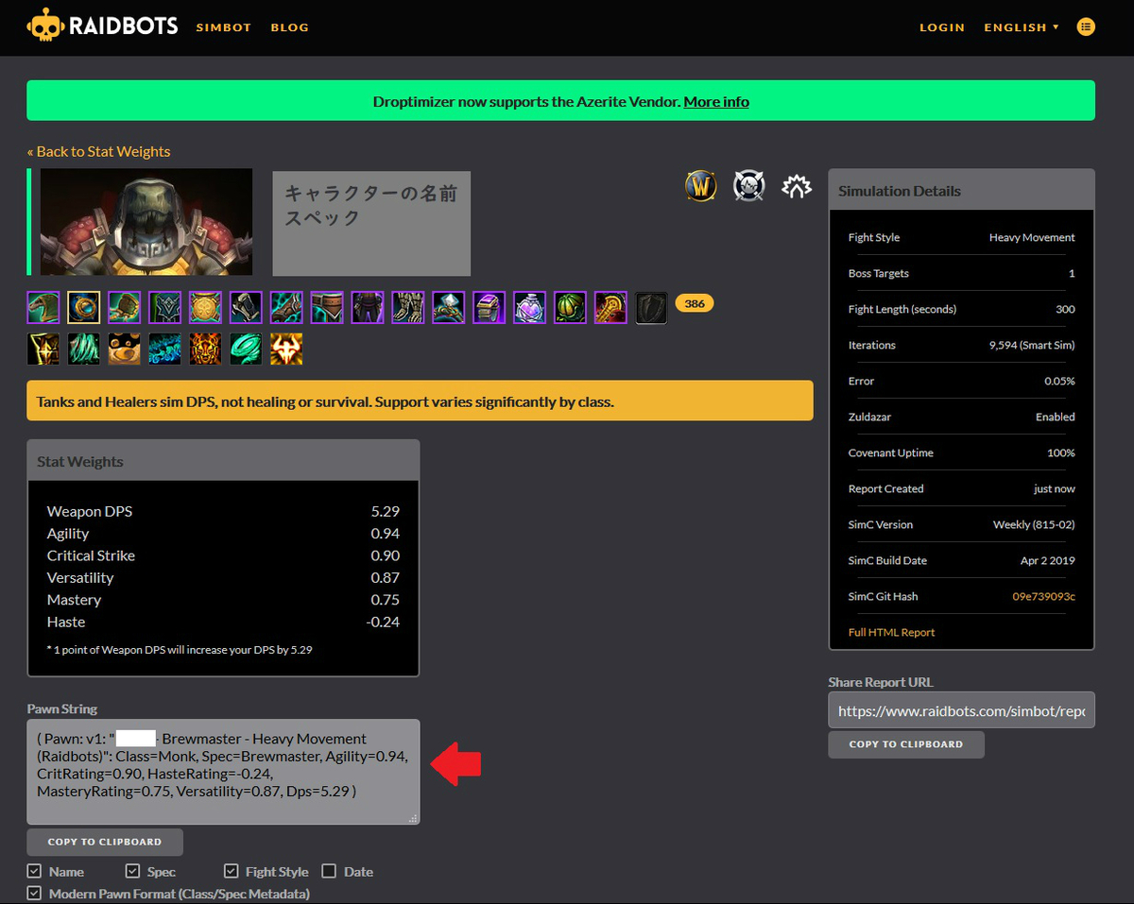The height and width of the screenshot is (904, 1134).
Task: Click the empty off-hand shield slot
Action: [x=652, y=307]
